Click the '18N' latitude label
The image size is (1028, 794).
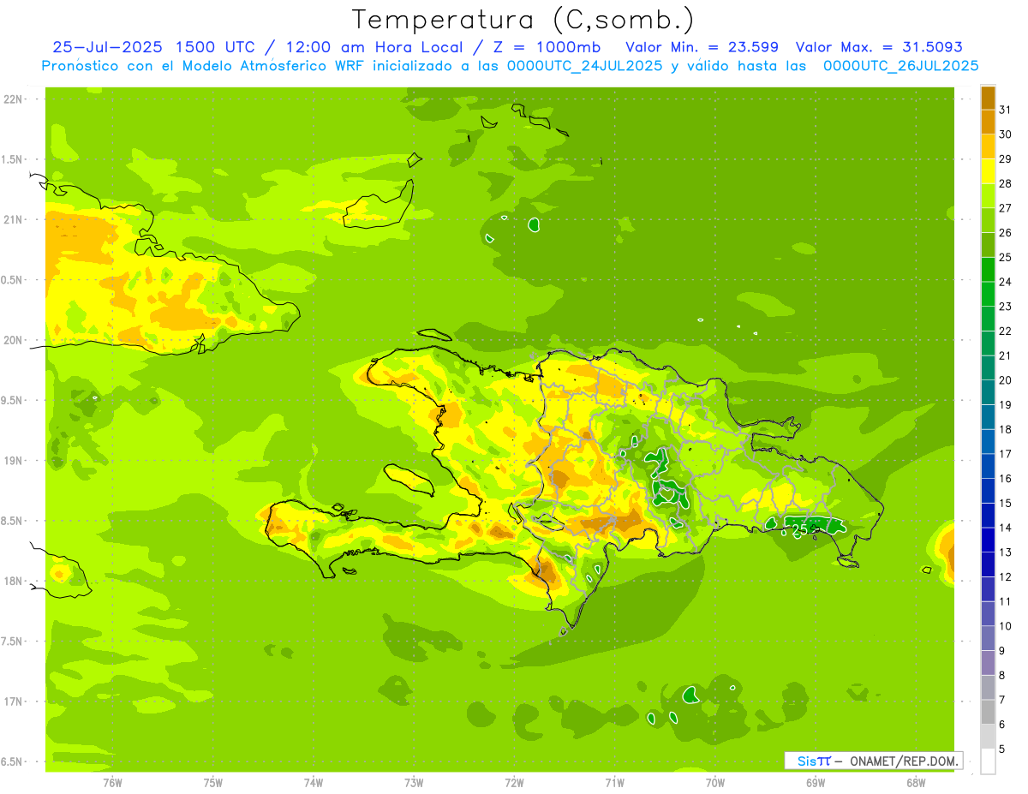pos(11,582)
